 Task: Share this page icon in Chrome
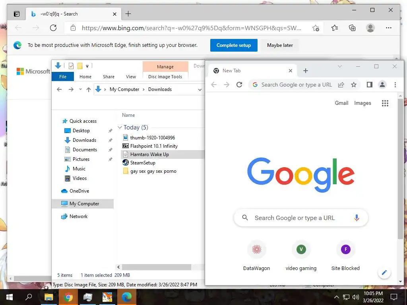(341, 85)
